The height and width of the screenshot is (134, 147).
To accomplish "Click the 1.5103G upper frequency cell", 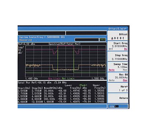I will pos(99,101).
